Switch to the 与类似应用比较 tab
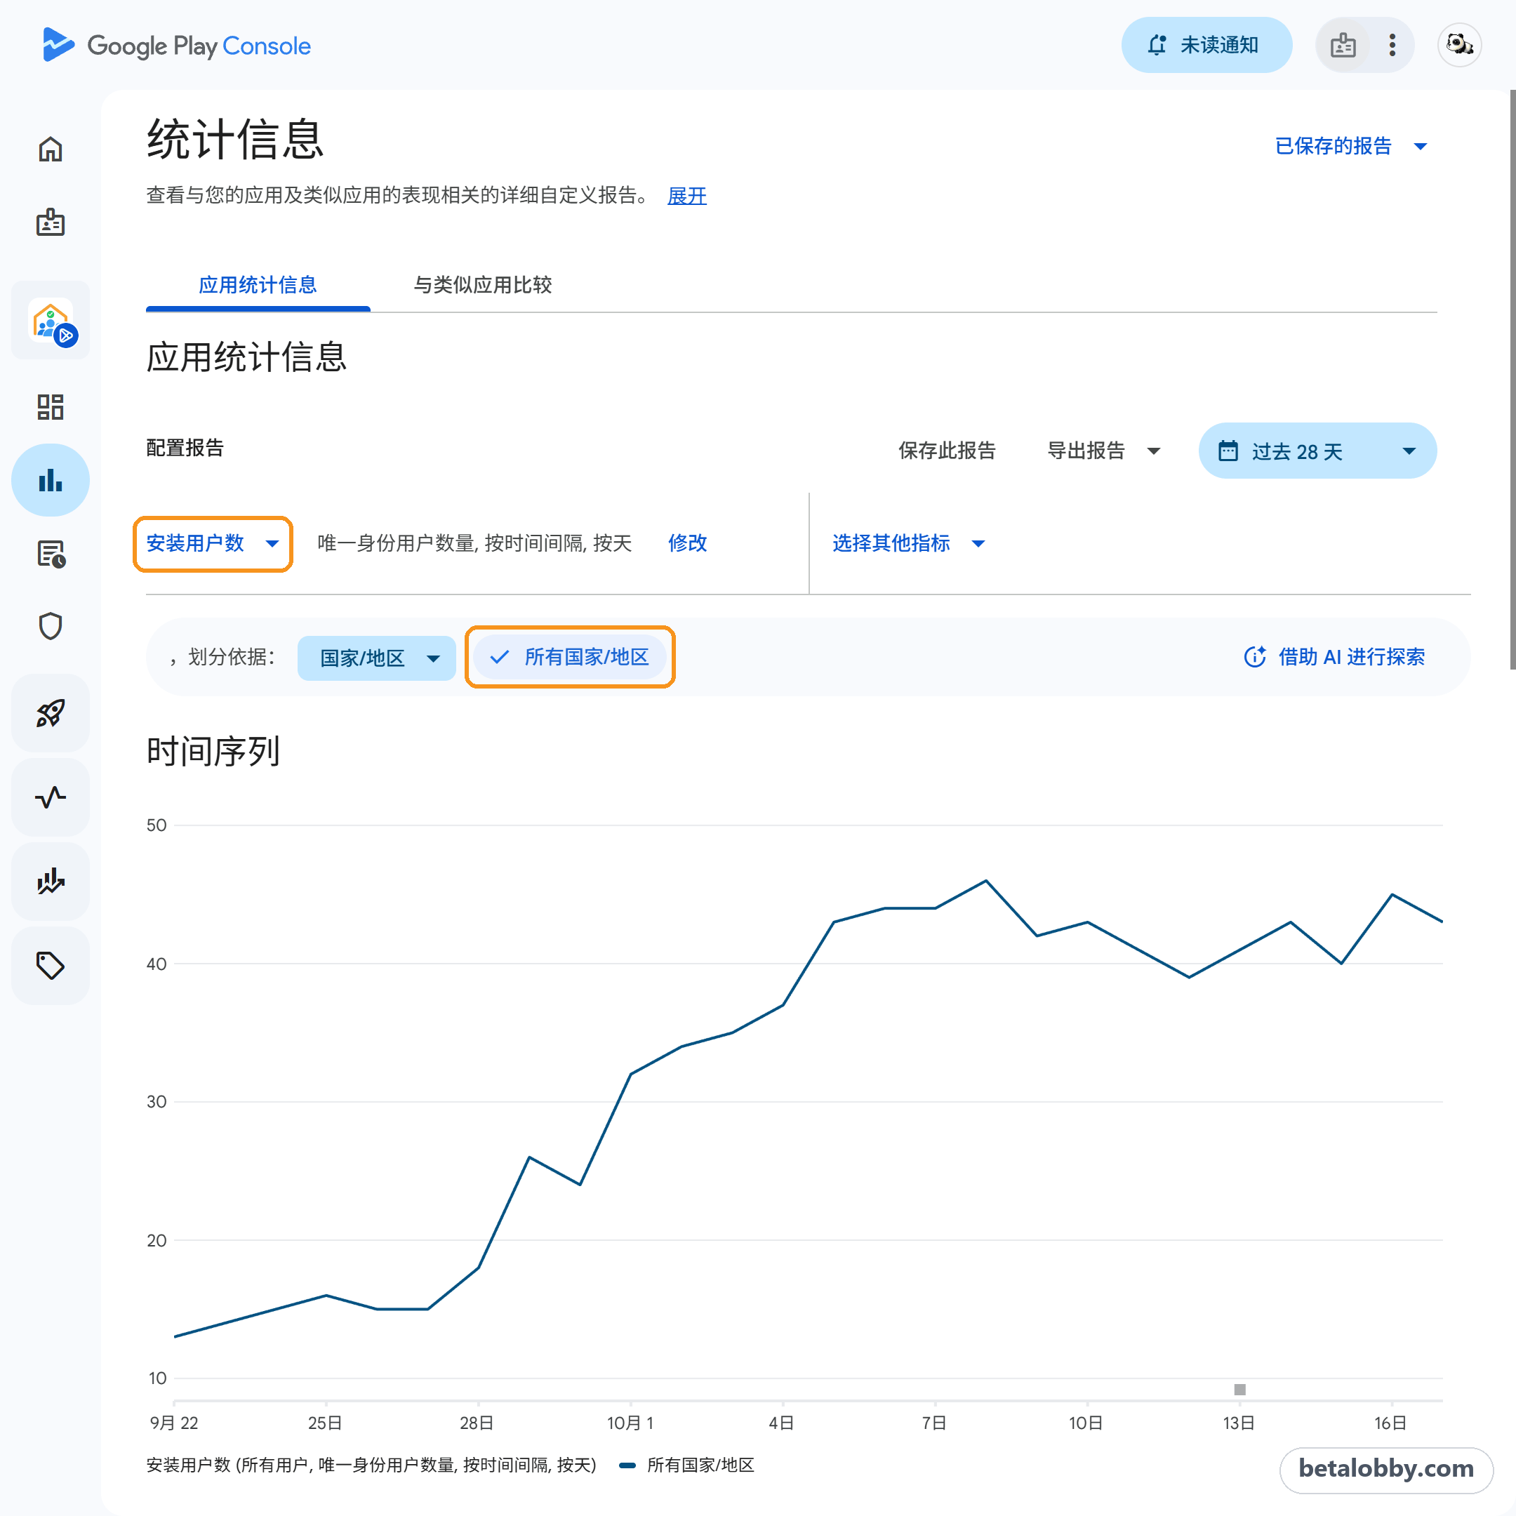The height and width of the screenshot is (1516, 1516). tap(483, 285)
